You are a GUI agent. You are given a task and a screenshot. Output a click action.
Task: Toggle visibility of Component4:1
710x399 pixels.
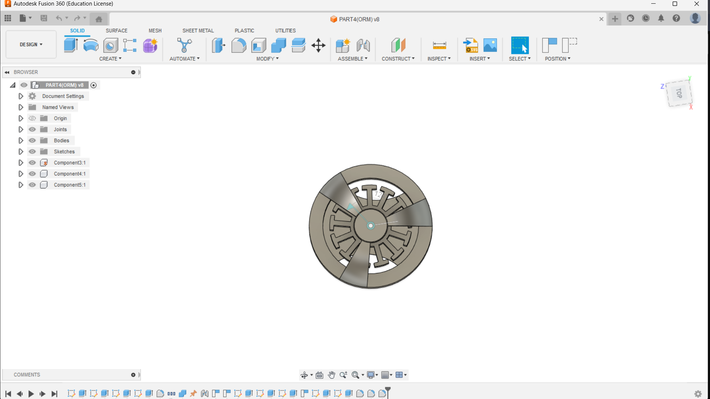pos(33,174)
